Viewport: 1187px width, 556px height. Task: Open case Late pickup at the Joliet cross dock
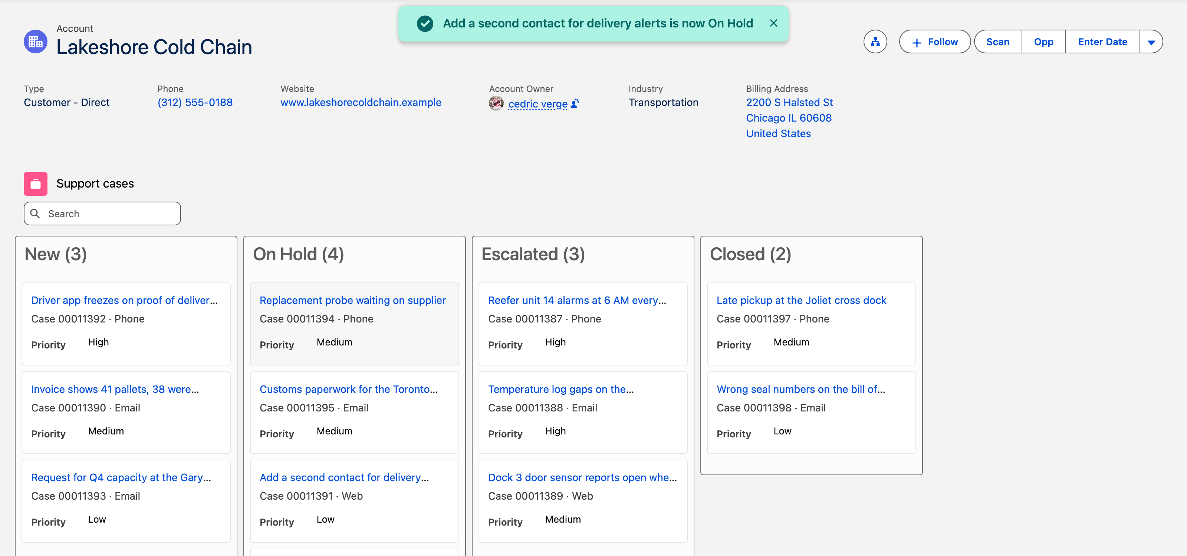801,300
